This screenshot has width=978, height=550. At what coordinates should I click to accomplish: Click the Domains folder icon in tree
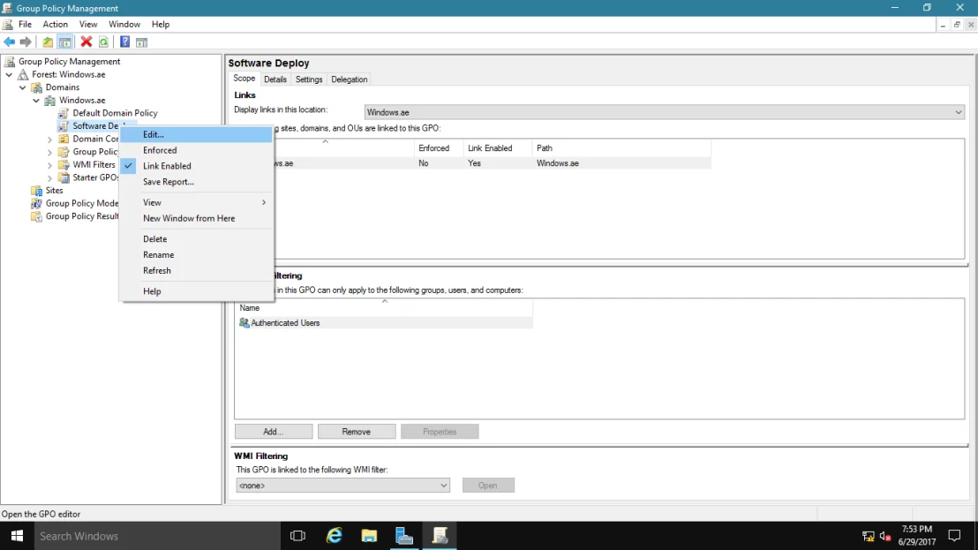[x=37, y=87]
